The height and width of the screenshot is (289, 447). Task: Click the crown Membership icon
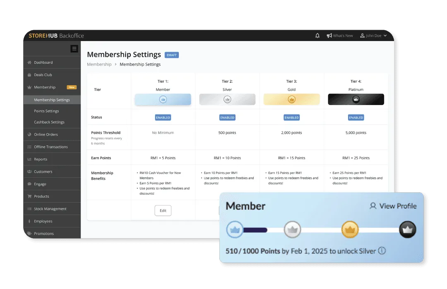[x=29, y=87]
